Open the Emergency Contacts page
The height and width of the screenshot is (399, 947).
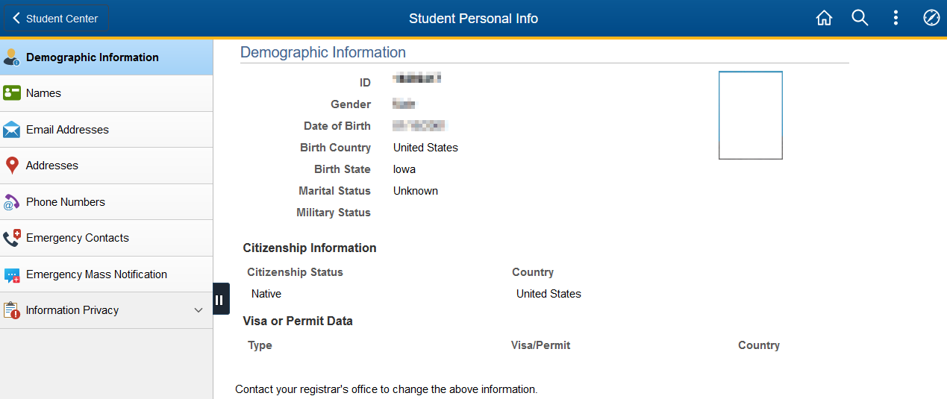[78, 238]
